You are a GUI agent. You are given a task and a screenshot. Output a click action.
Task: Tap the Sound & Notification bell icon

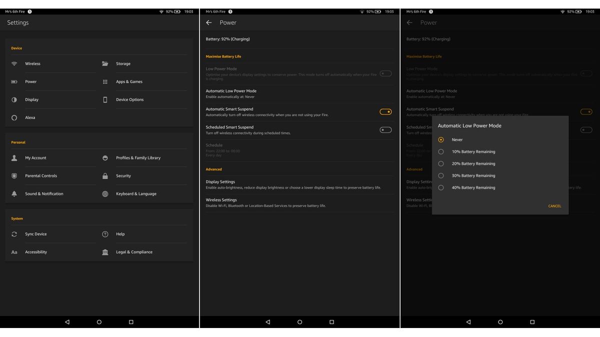click(13, 194)
